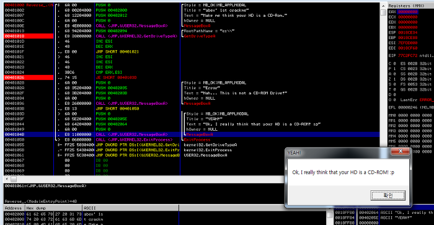Select the EDX register value
The image size is (434, 225).
(x=408, y=22)
